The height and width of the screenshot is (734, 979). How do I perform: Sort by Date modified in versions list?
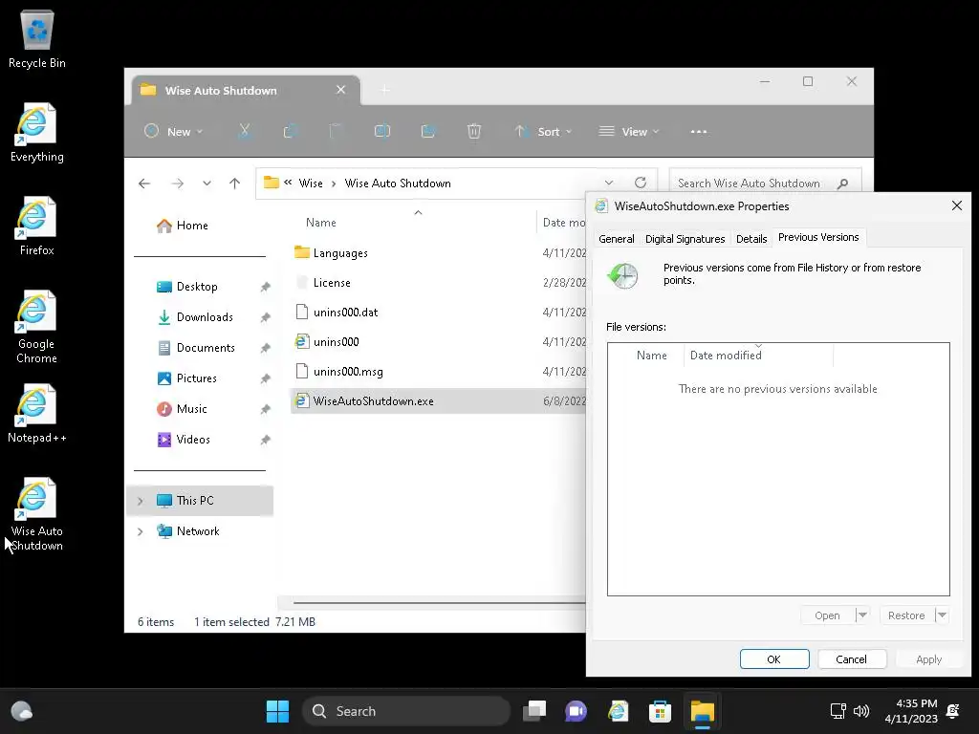point(727,356)
